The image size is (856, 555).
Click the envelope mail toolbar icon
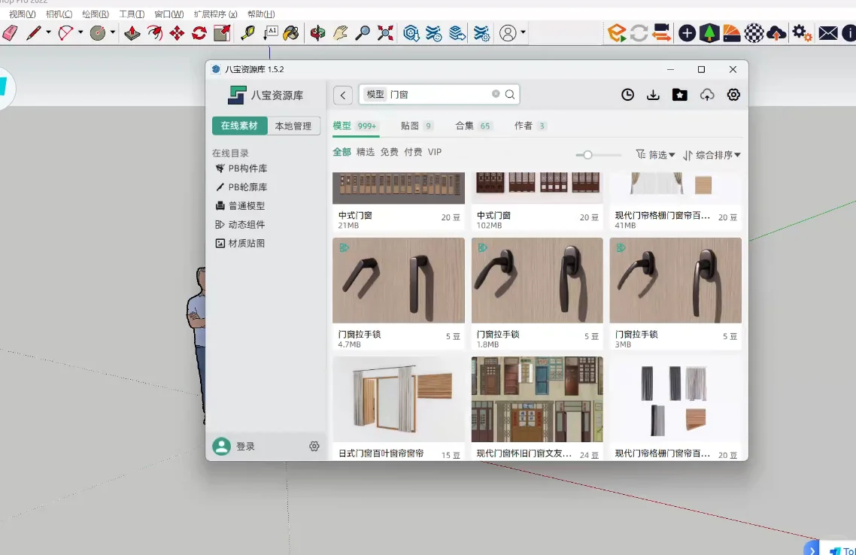(827, 33)
